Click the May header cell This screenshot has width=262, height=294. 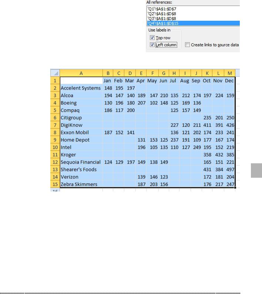click(152, 81)
